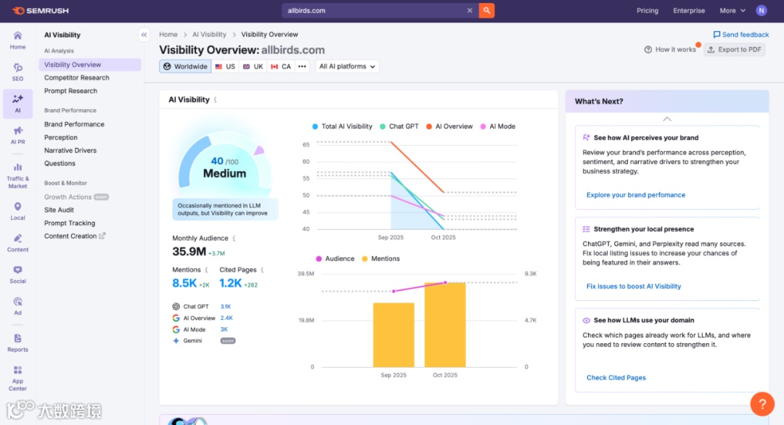Viewport: 784px width, 425px height.
Task: Click AI Visibility in the breadcrumb
Action: [x=209, y=35]
